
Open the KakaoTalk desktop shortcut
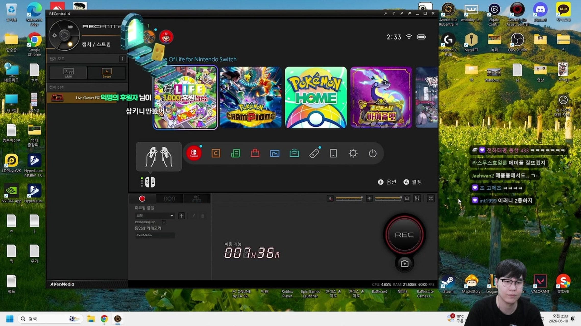pyautogui.click(x=563, y=12)
